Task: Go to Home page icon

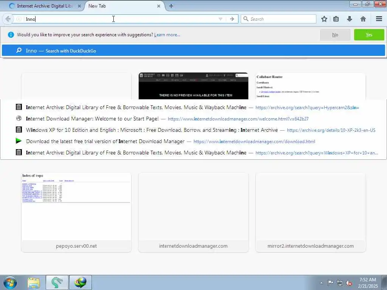Action: [363, 19]
